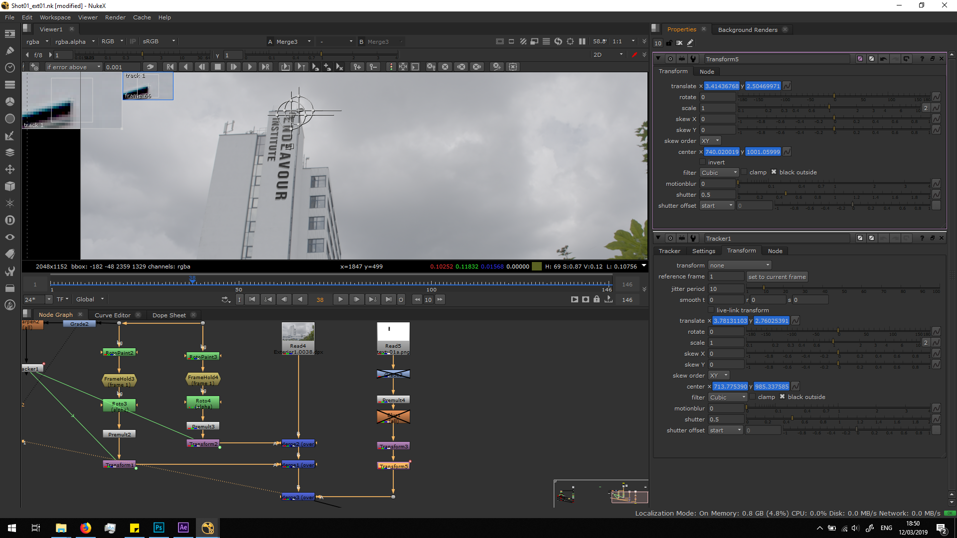Open the transform 'none' dropdown in Tracker1

[739, 266]
